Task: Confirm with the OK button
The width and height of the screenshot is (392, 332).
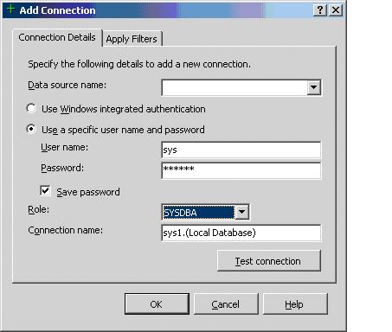Action: click(x=157, y=304)
